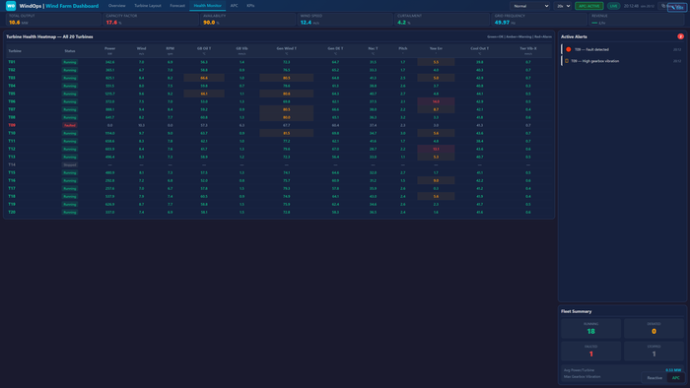Click the Running status badge for T01

(x=70, y=62)
